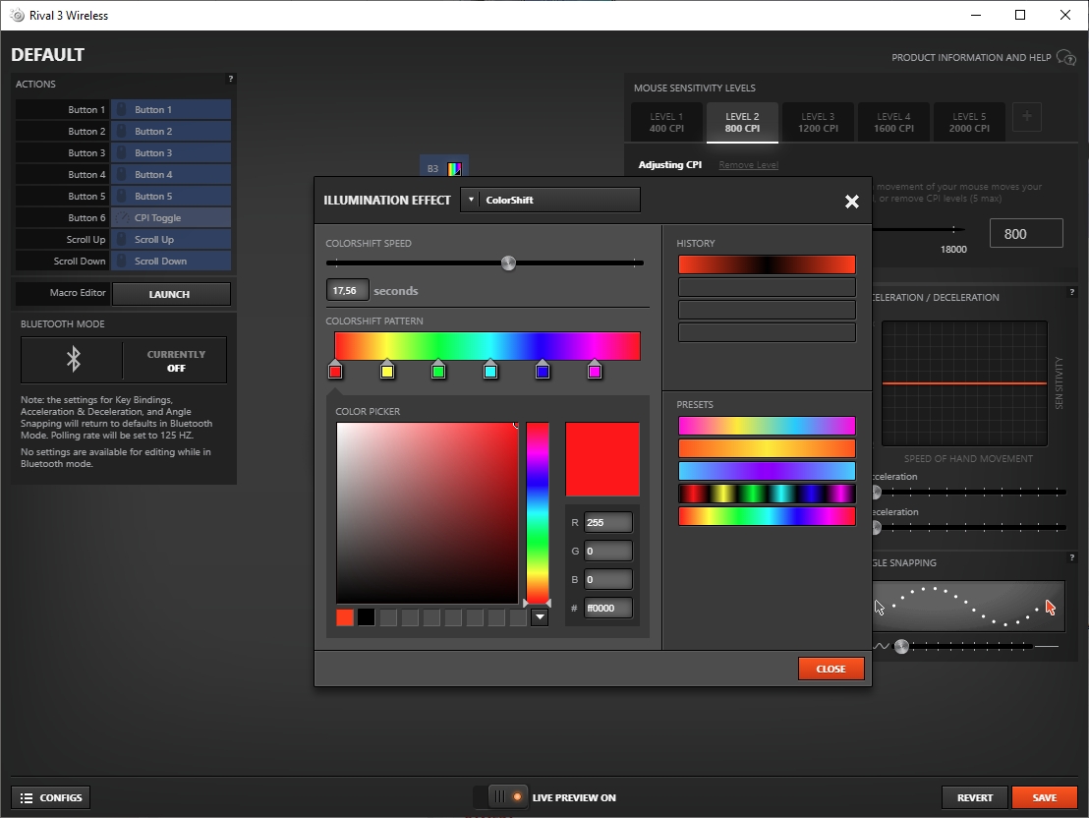Open the Scroll Up action binding

(x=171, y=239)
